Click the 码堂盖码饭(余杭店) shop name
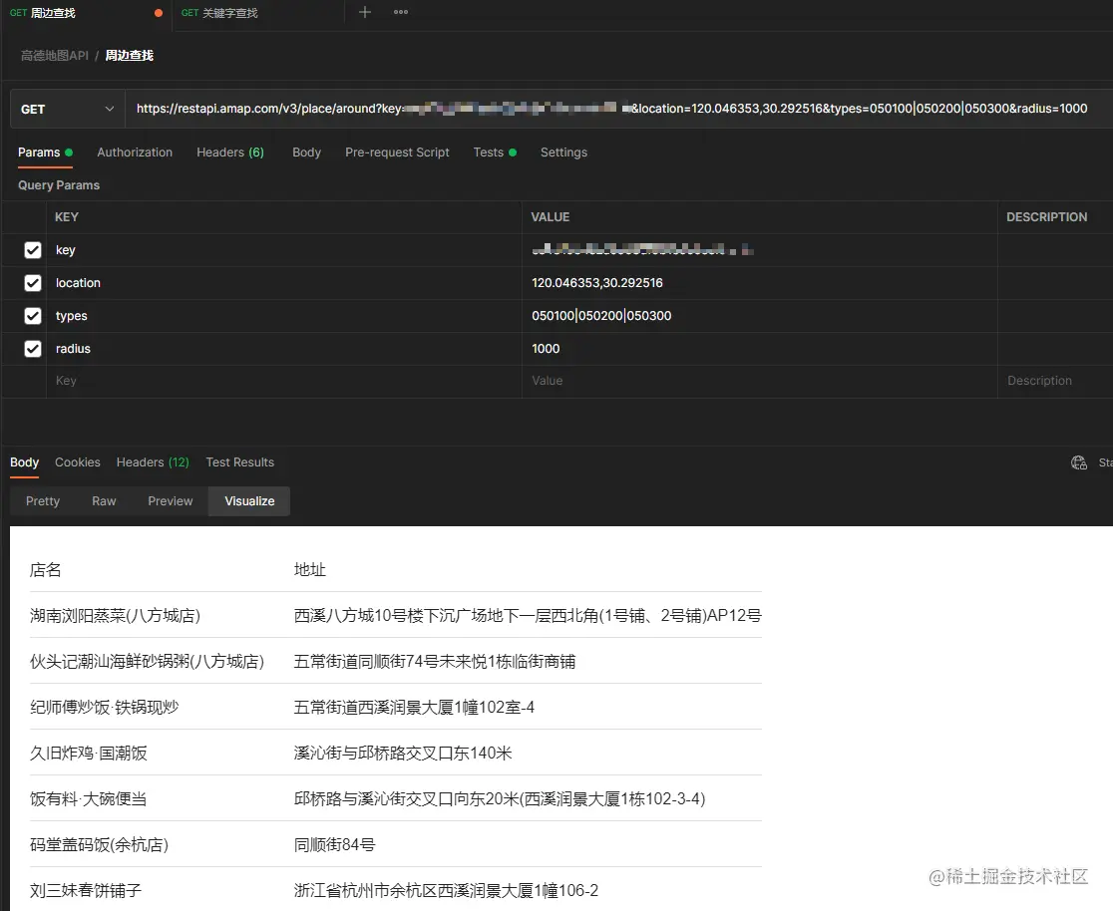Viewport: 1113px width, 911px height. coord(100,845)
